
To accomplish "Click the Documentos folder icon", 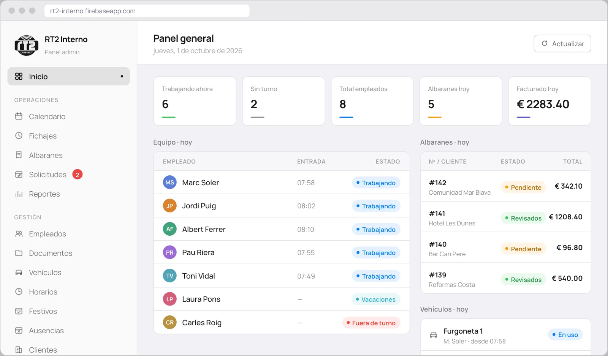I will tap(19, 253).
